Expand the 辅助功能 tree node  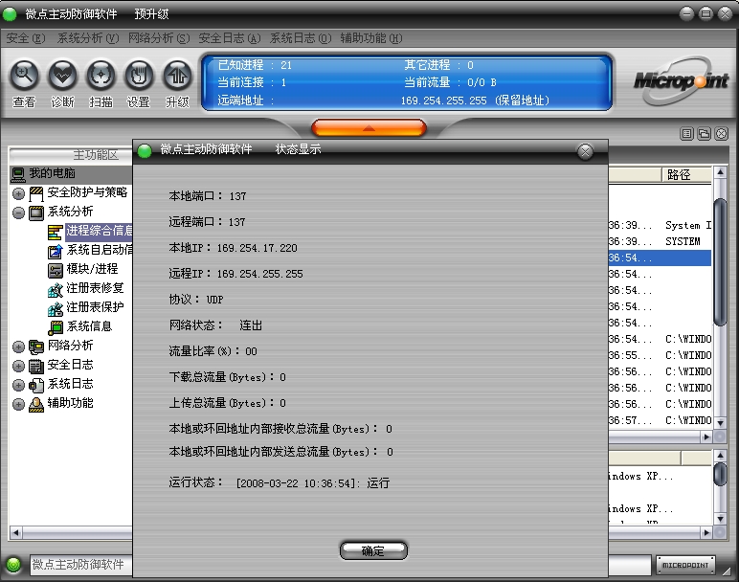18,404
